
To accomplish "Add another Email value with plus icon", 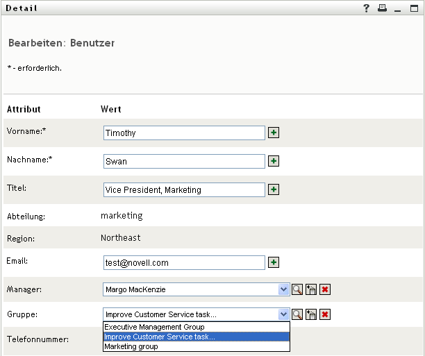I will tap(274, 262).
